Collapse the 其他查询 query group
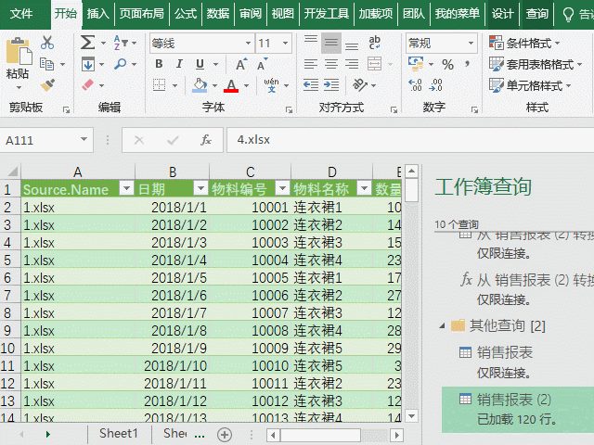This screenshot has width=594, height=445. coord(442,325)
